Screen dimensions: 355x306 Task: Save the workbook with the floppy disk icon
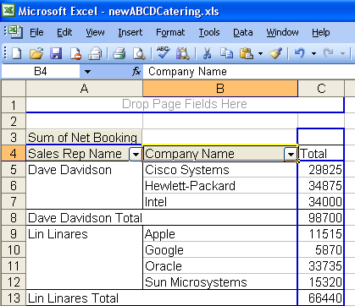coord(56,53)
